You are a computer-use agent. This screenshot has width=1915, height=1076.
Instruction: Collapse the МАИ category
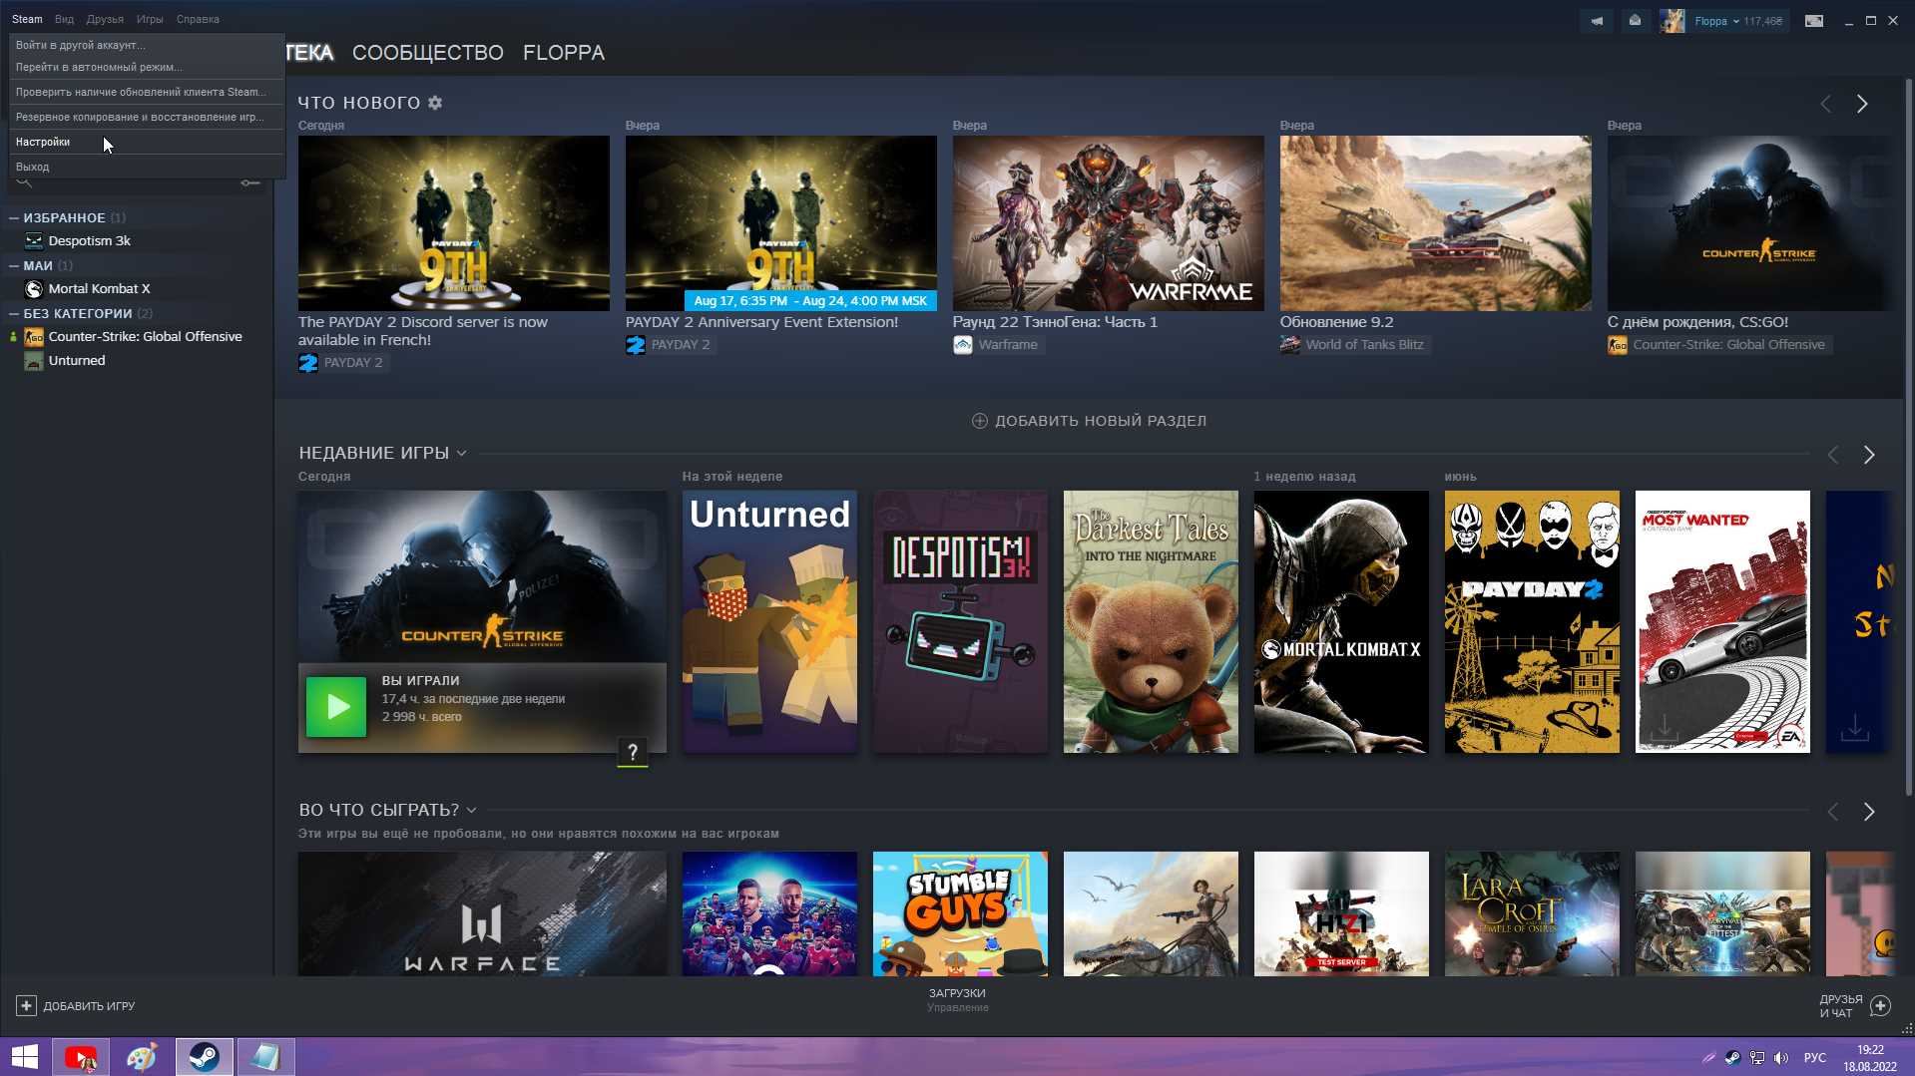[14, 265]
